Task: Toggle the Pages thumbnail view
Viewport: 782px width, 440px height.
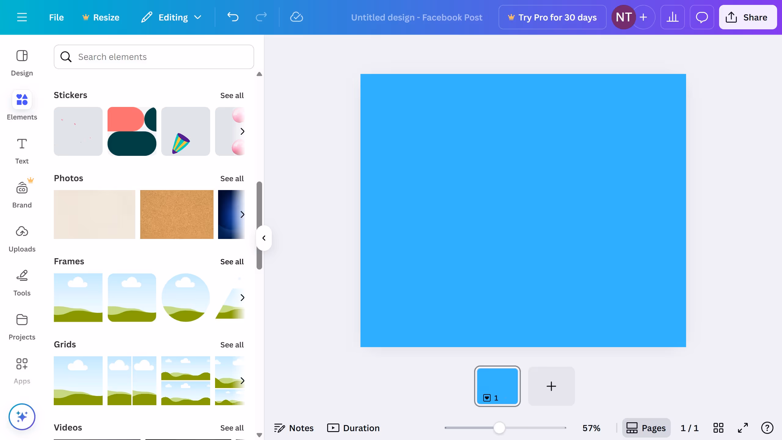Action: (x=646, y=428)
